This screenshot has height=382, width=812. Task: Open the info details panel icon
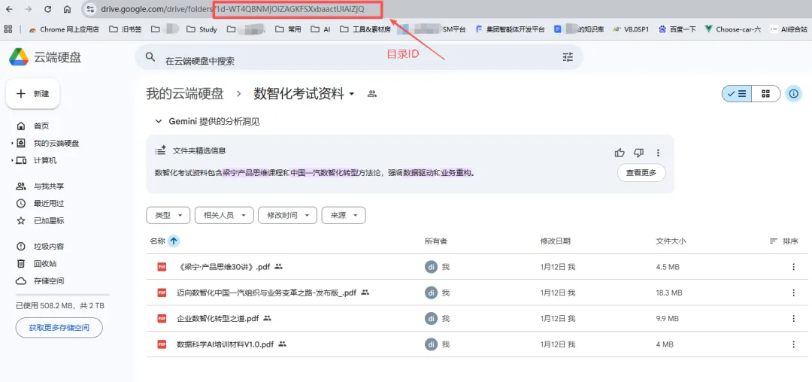click(794, 94)
